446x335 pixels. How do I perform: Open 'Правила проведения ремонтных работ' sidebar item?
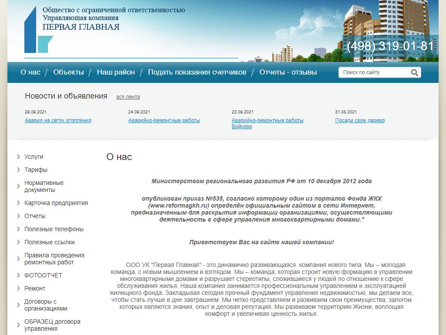click(54, 259)
